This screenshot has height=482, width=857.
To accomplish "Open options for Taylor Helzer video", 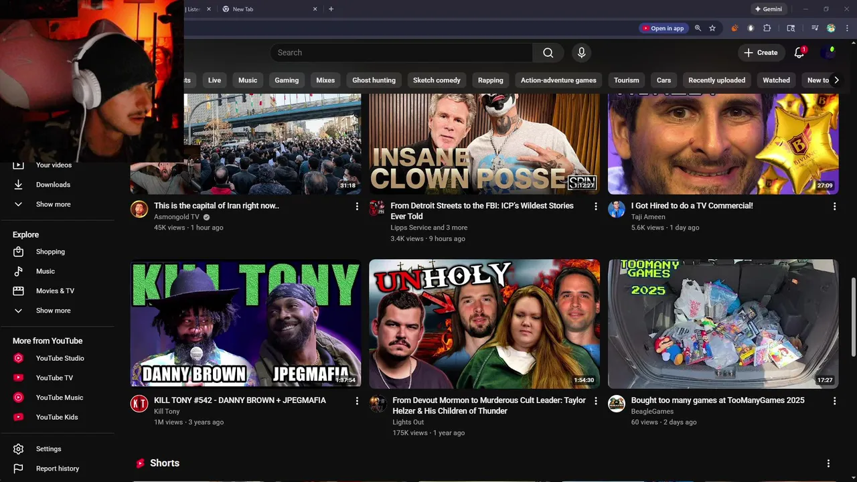I will click(x=596, y=401).
